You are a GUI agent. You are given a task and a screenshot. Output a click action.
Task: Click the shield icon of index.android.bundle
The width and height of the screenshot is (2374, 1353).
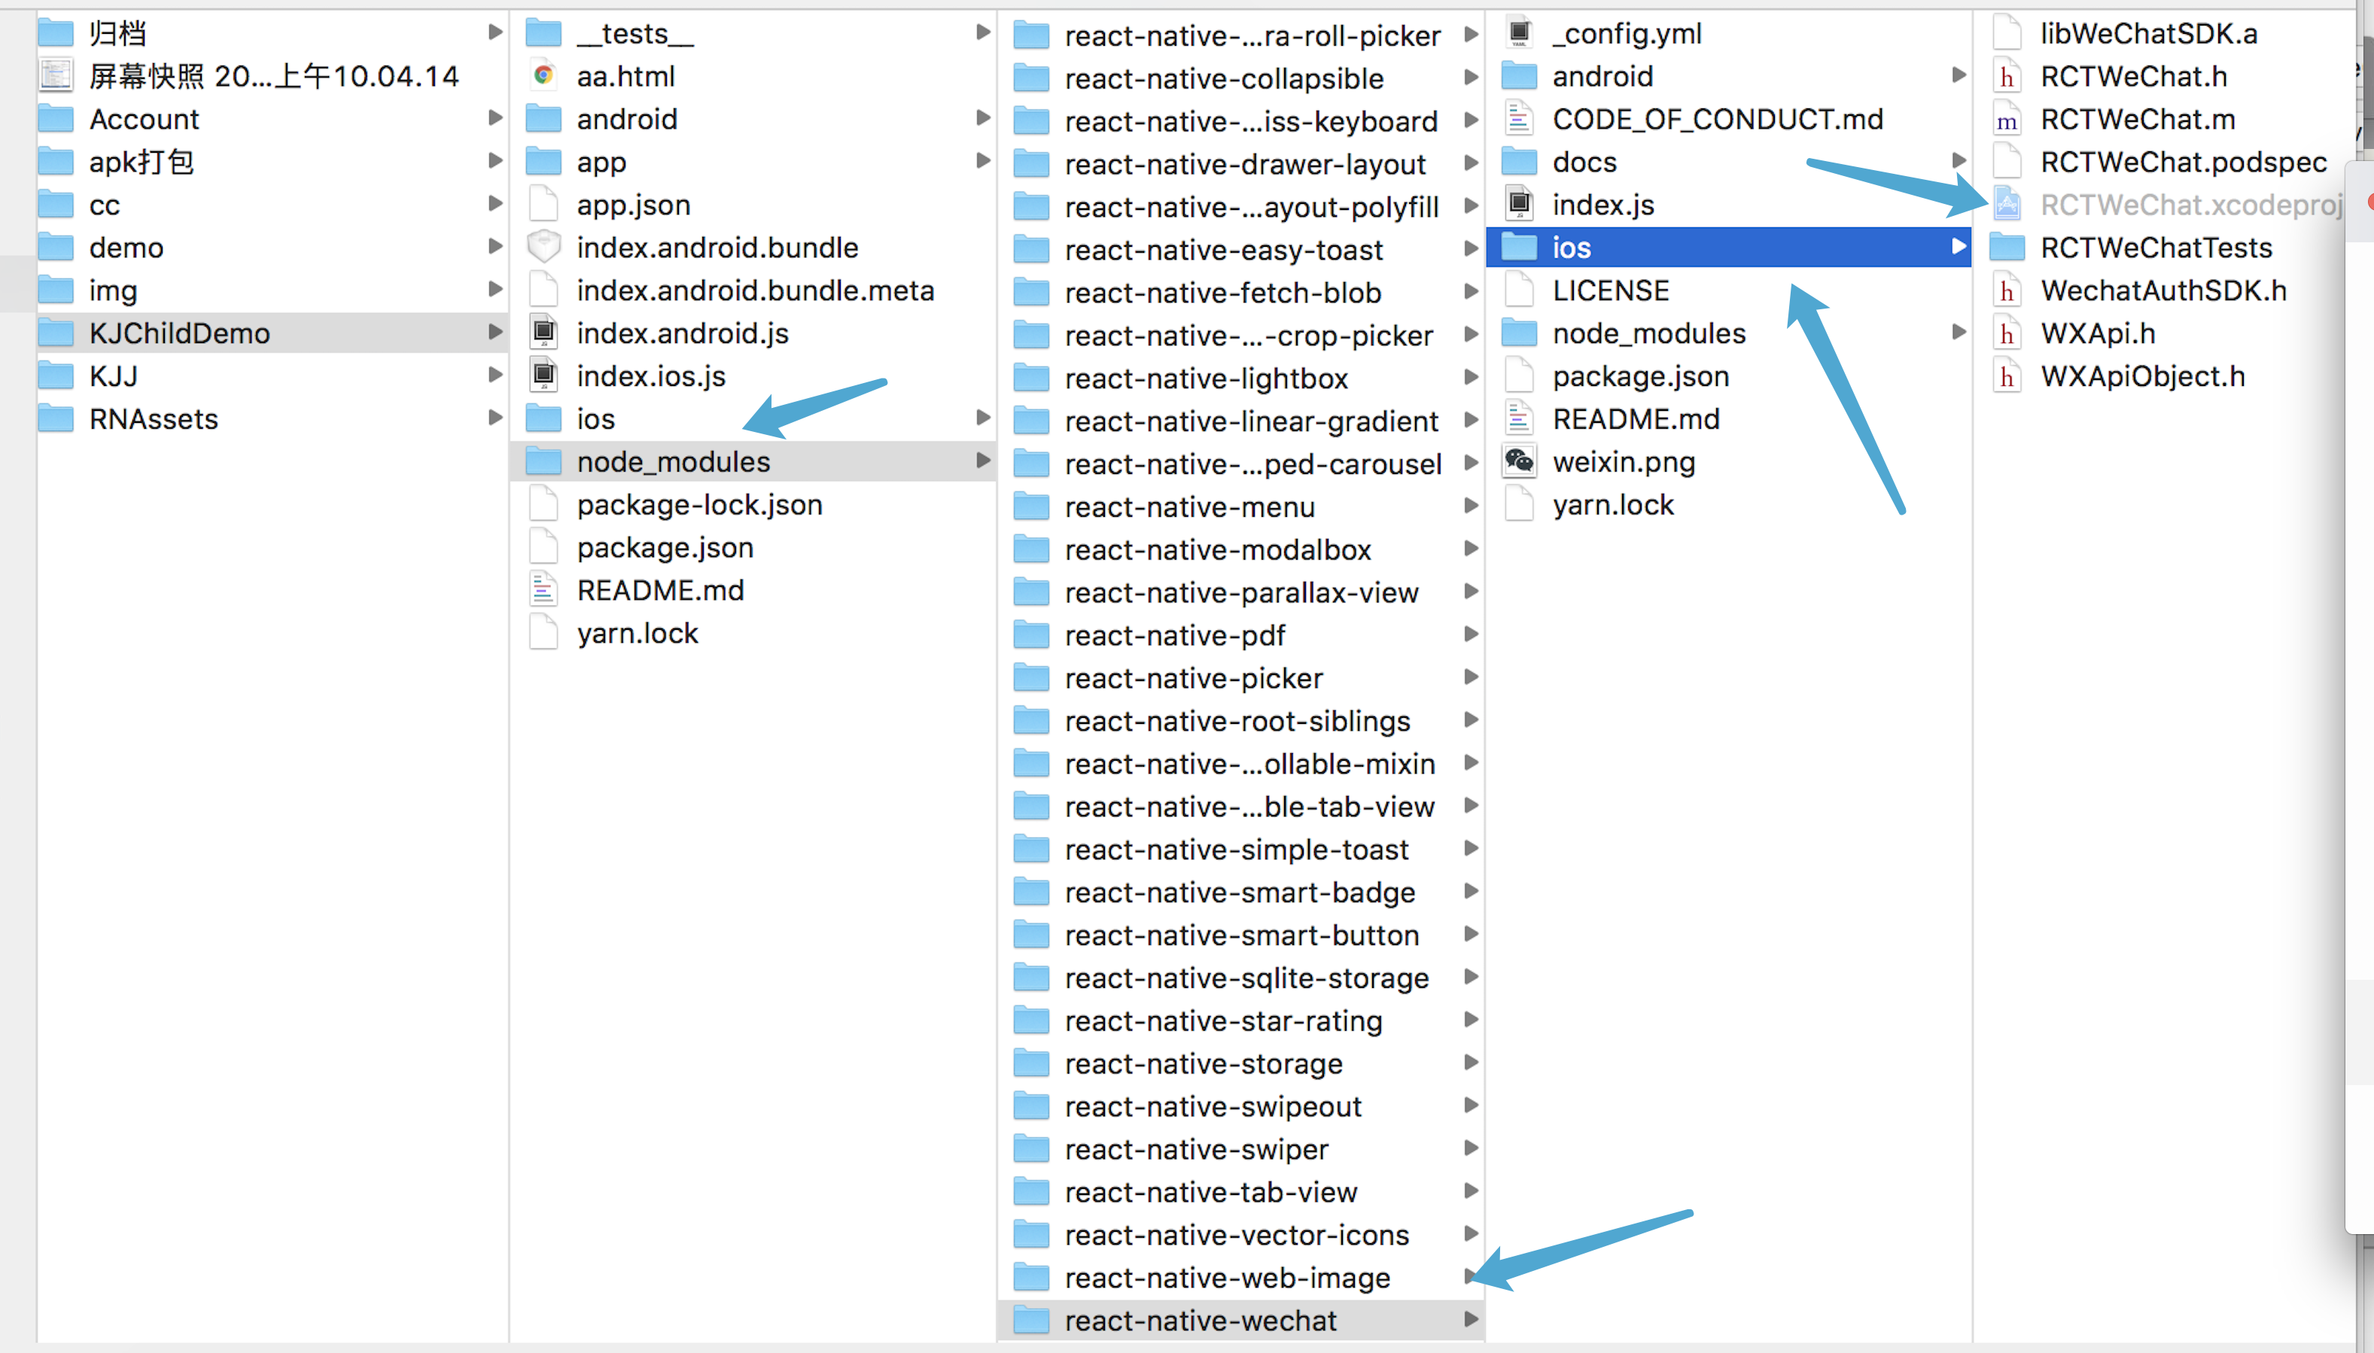coord(543,247)
